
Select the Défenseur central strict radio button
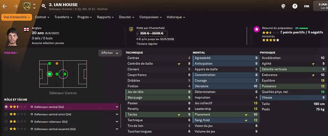pyautogui.click(x=6, y=114)
